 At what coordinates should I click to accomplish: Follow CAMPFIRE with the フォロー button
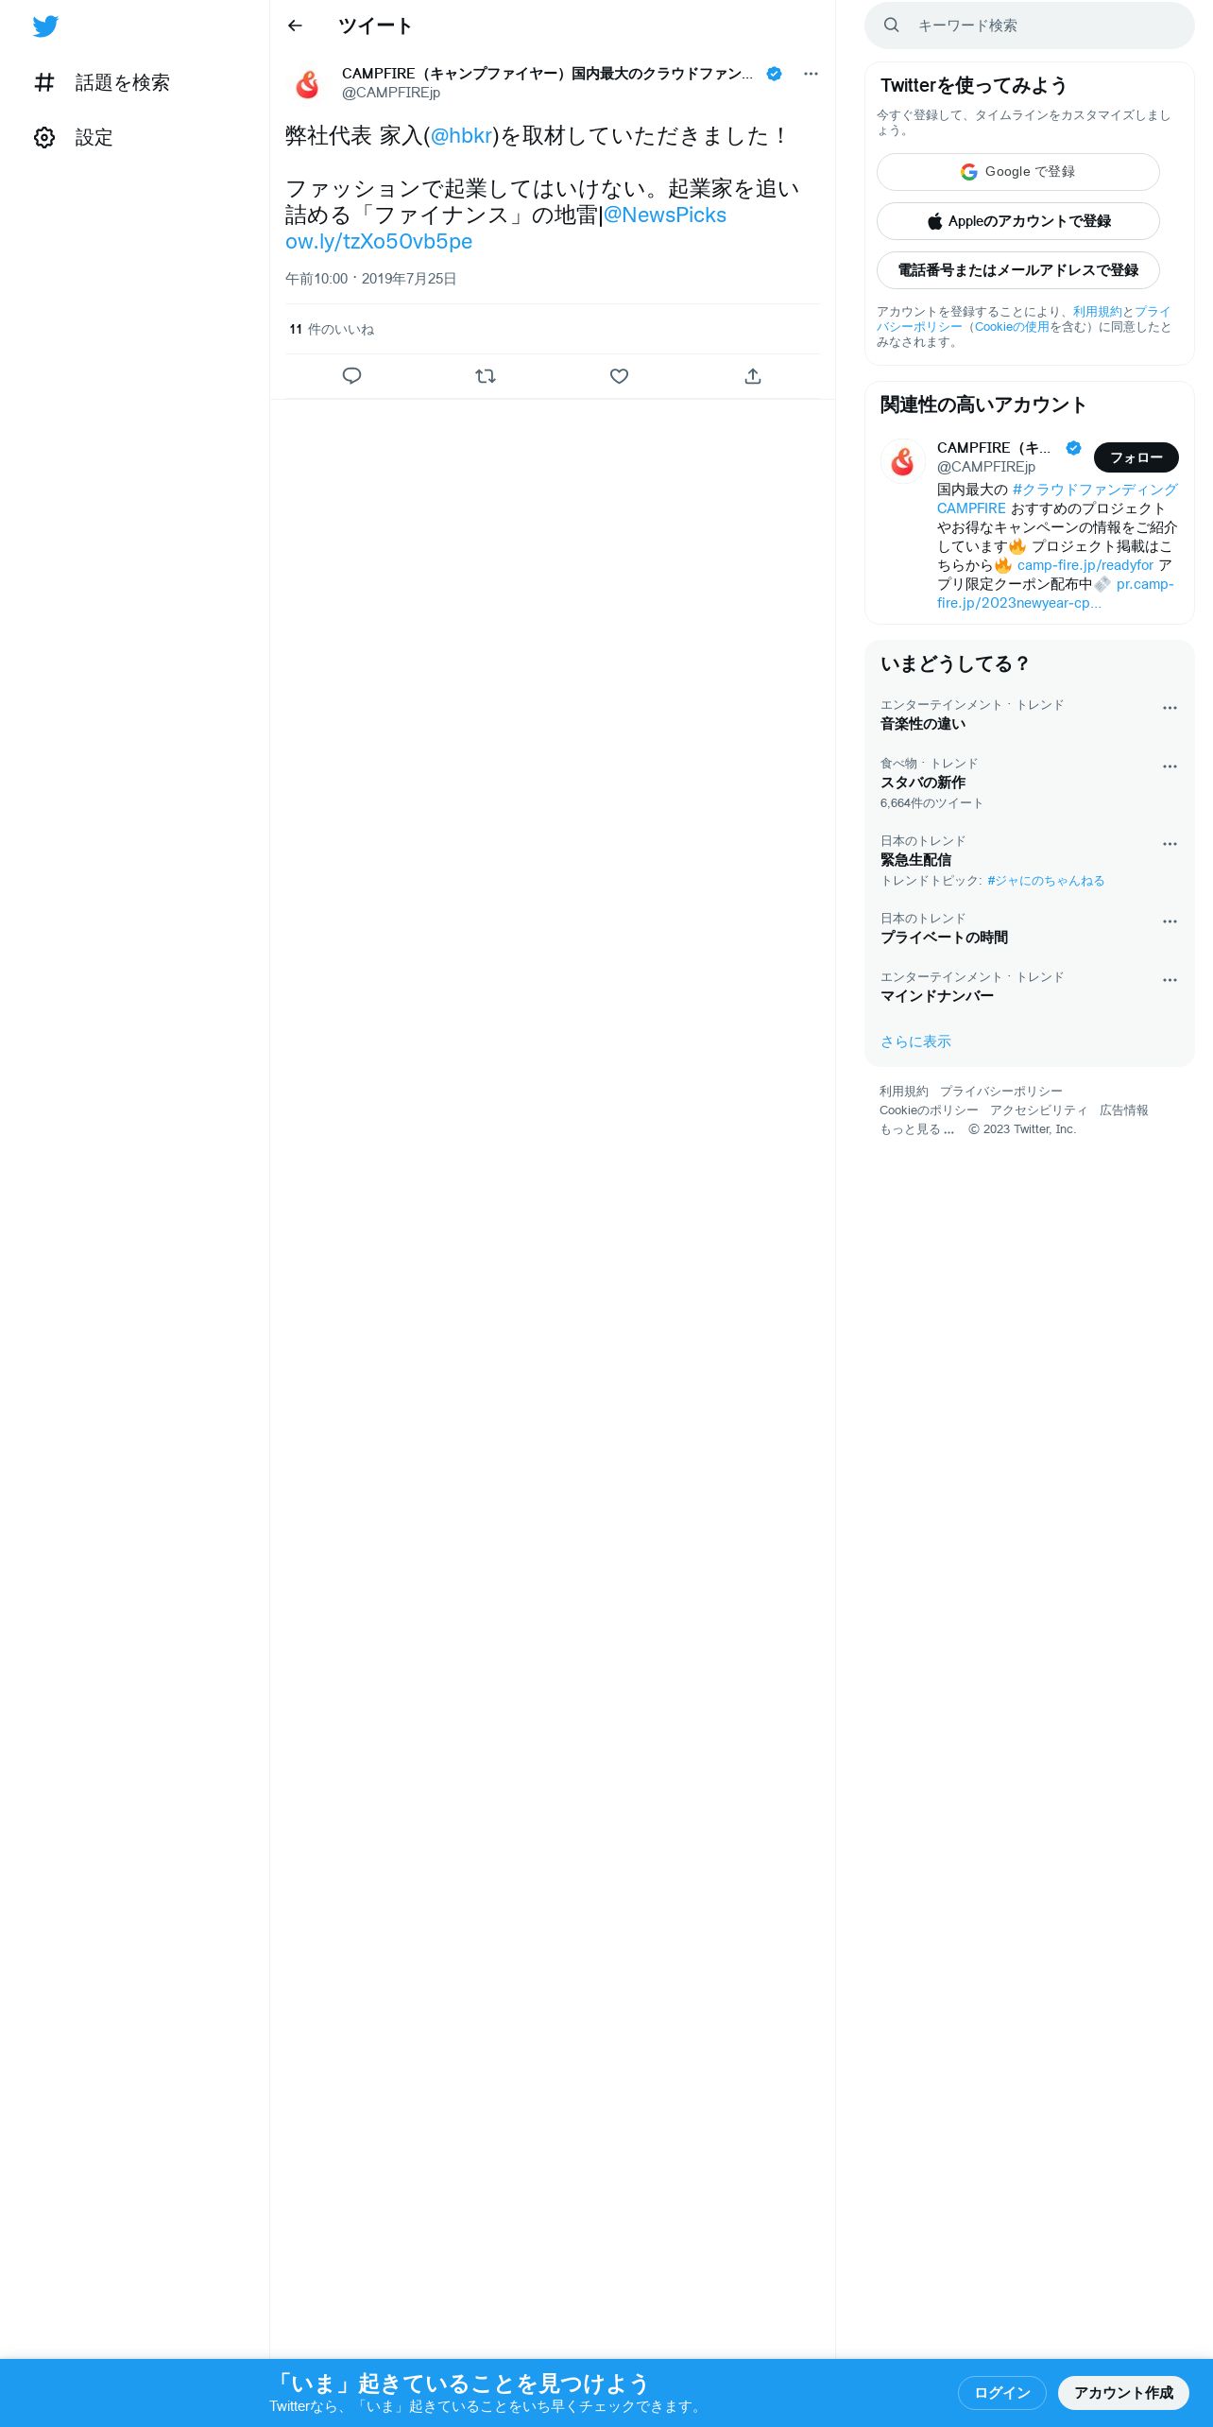[x=1136, y=457]
